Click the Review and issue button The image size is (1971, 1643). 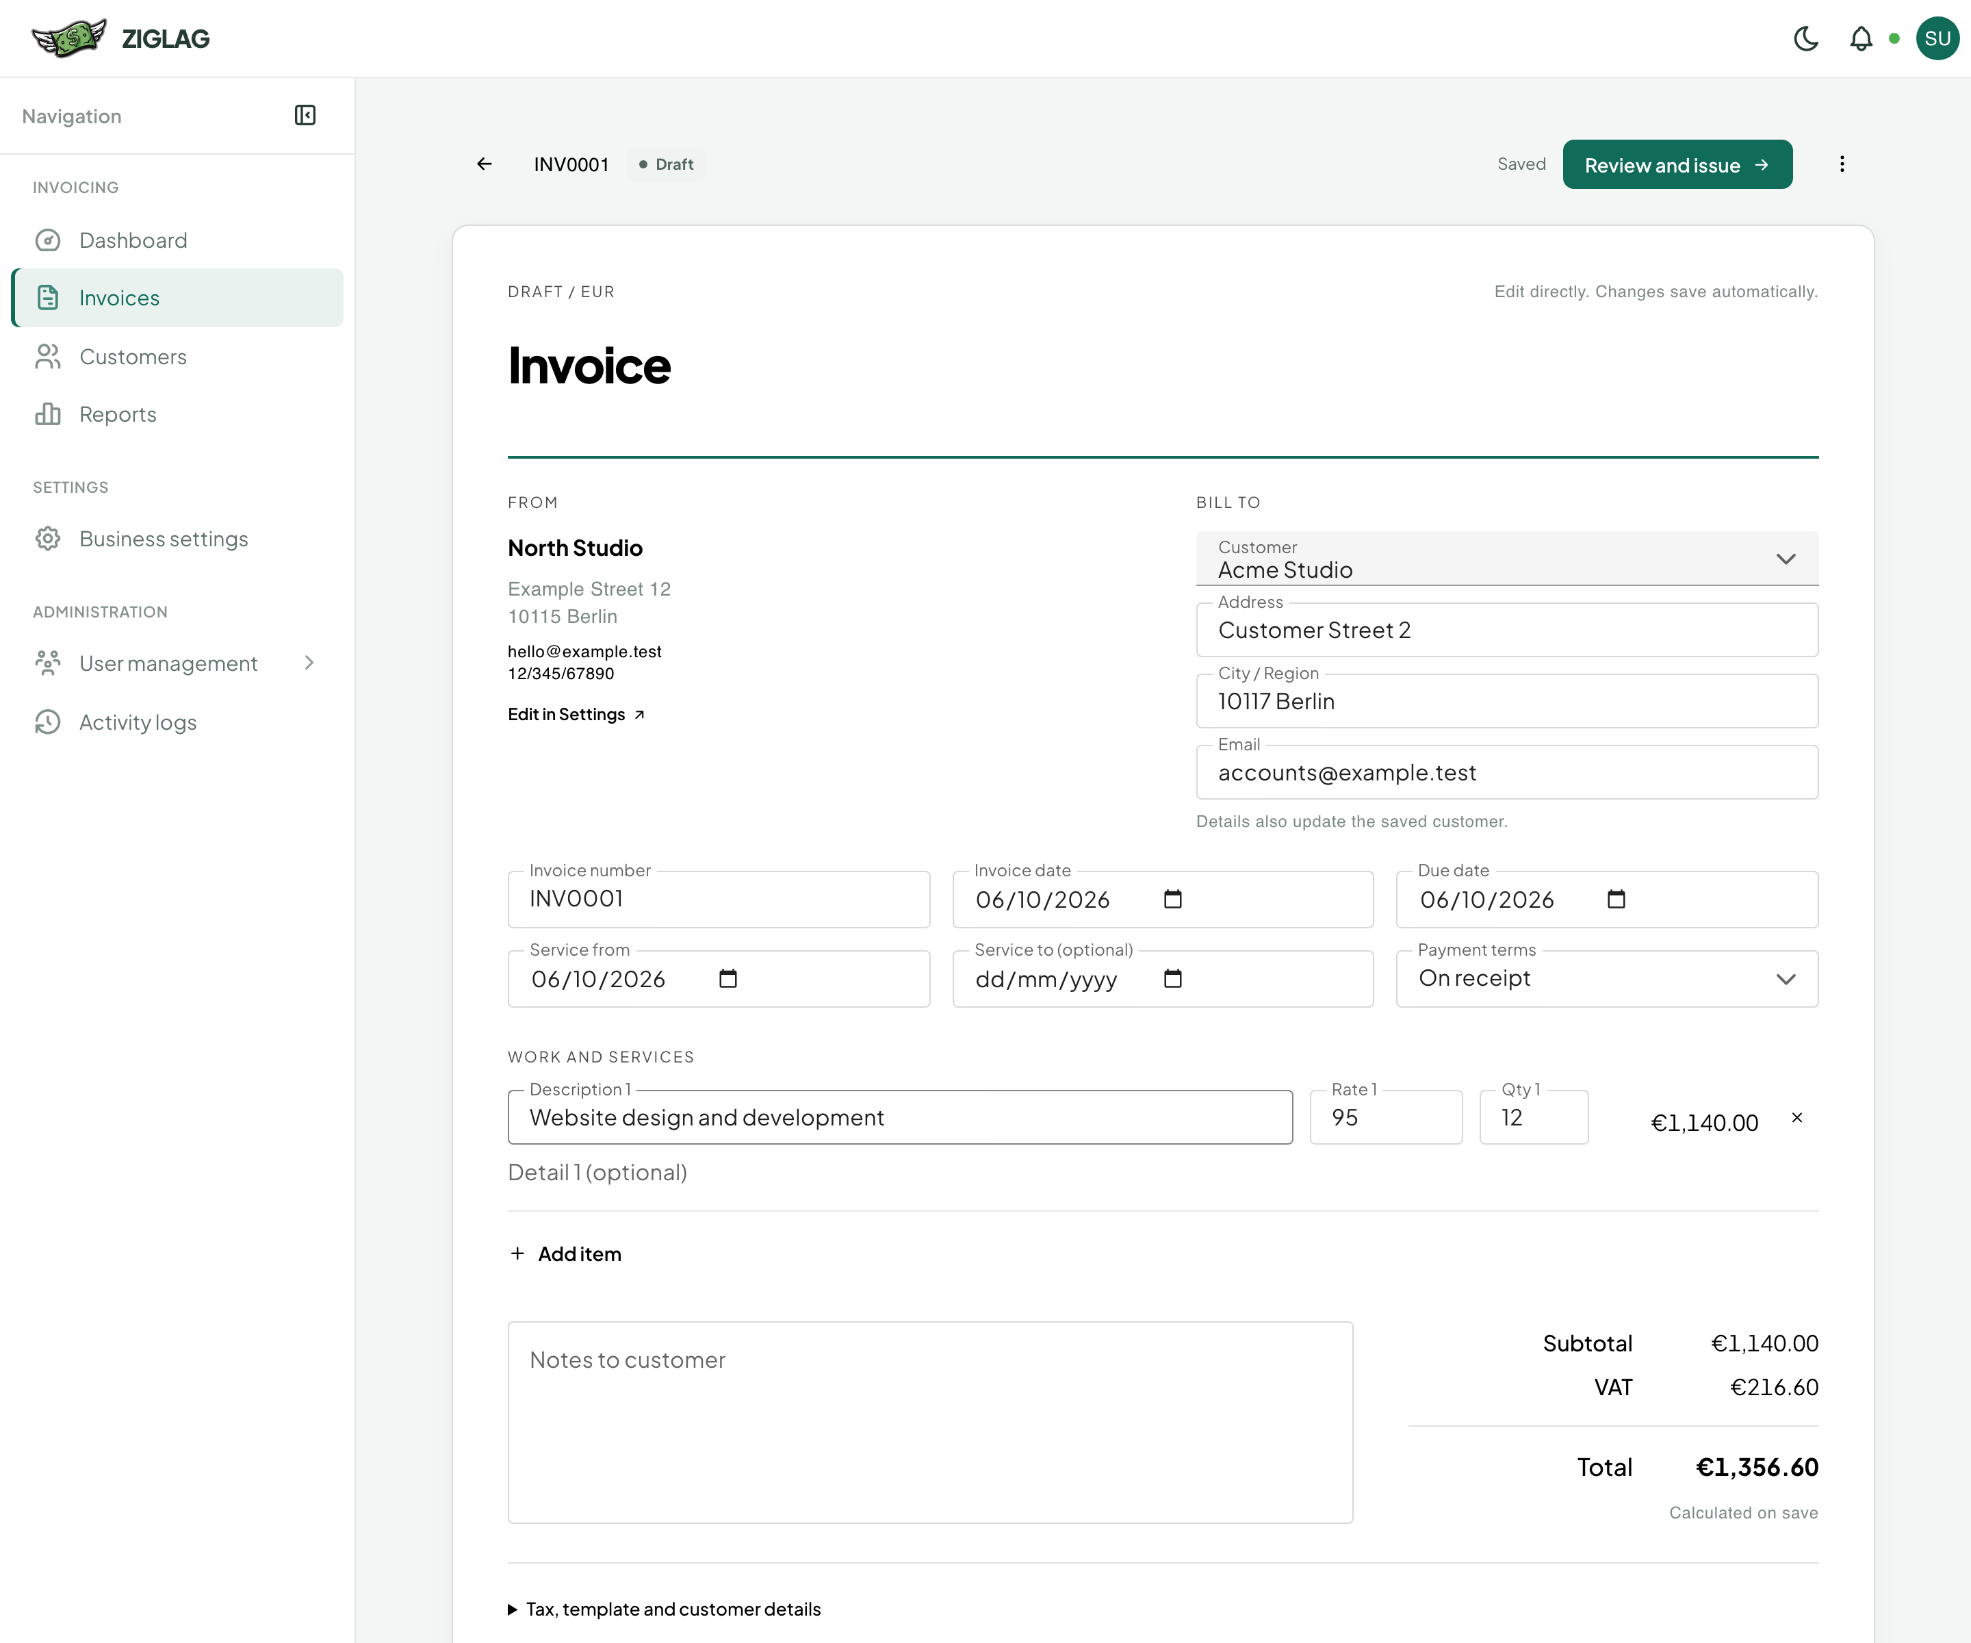pyautogui.click(x=1677, y=164)
